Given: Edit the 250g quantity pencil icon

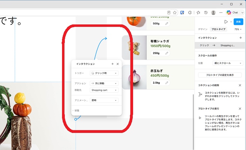Looking at the screenshot, I should (x=167, y=53).
